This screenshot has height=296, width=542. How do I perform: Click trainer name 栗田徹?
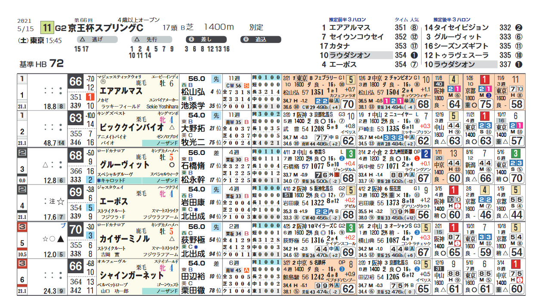coord(193,290)
